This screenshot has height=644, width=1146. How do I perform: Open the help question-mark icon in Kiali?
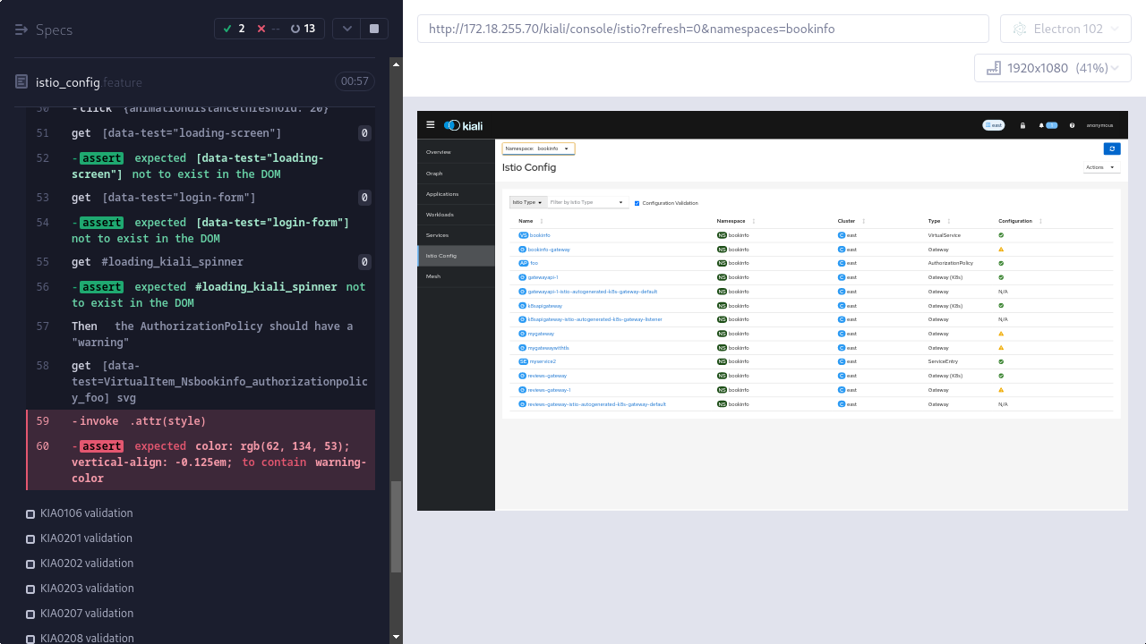click(1072, 125)
